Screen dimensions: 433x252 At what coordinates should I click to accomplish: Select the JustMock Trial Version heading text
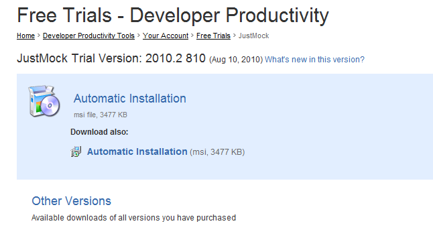[x=111, y=58]
